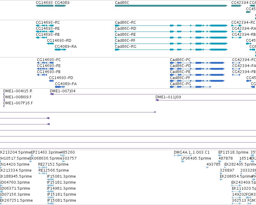This screenshot has width=256, height=205.
Task: Click EST label SD06371.5prime
Action: pos(15,189)
